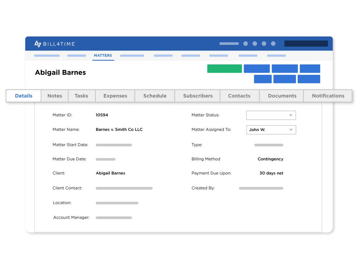Go to the Expenses tab

coord(115,96)
